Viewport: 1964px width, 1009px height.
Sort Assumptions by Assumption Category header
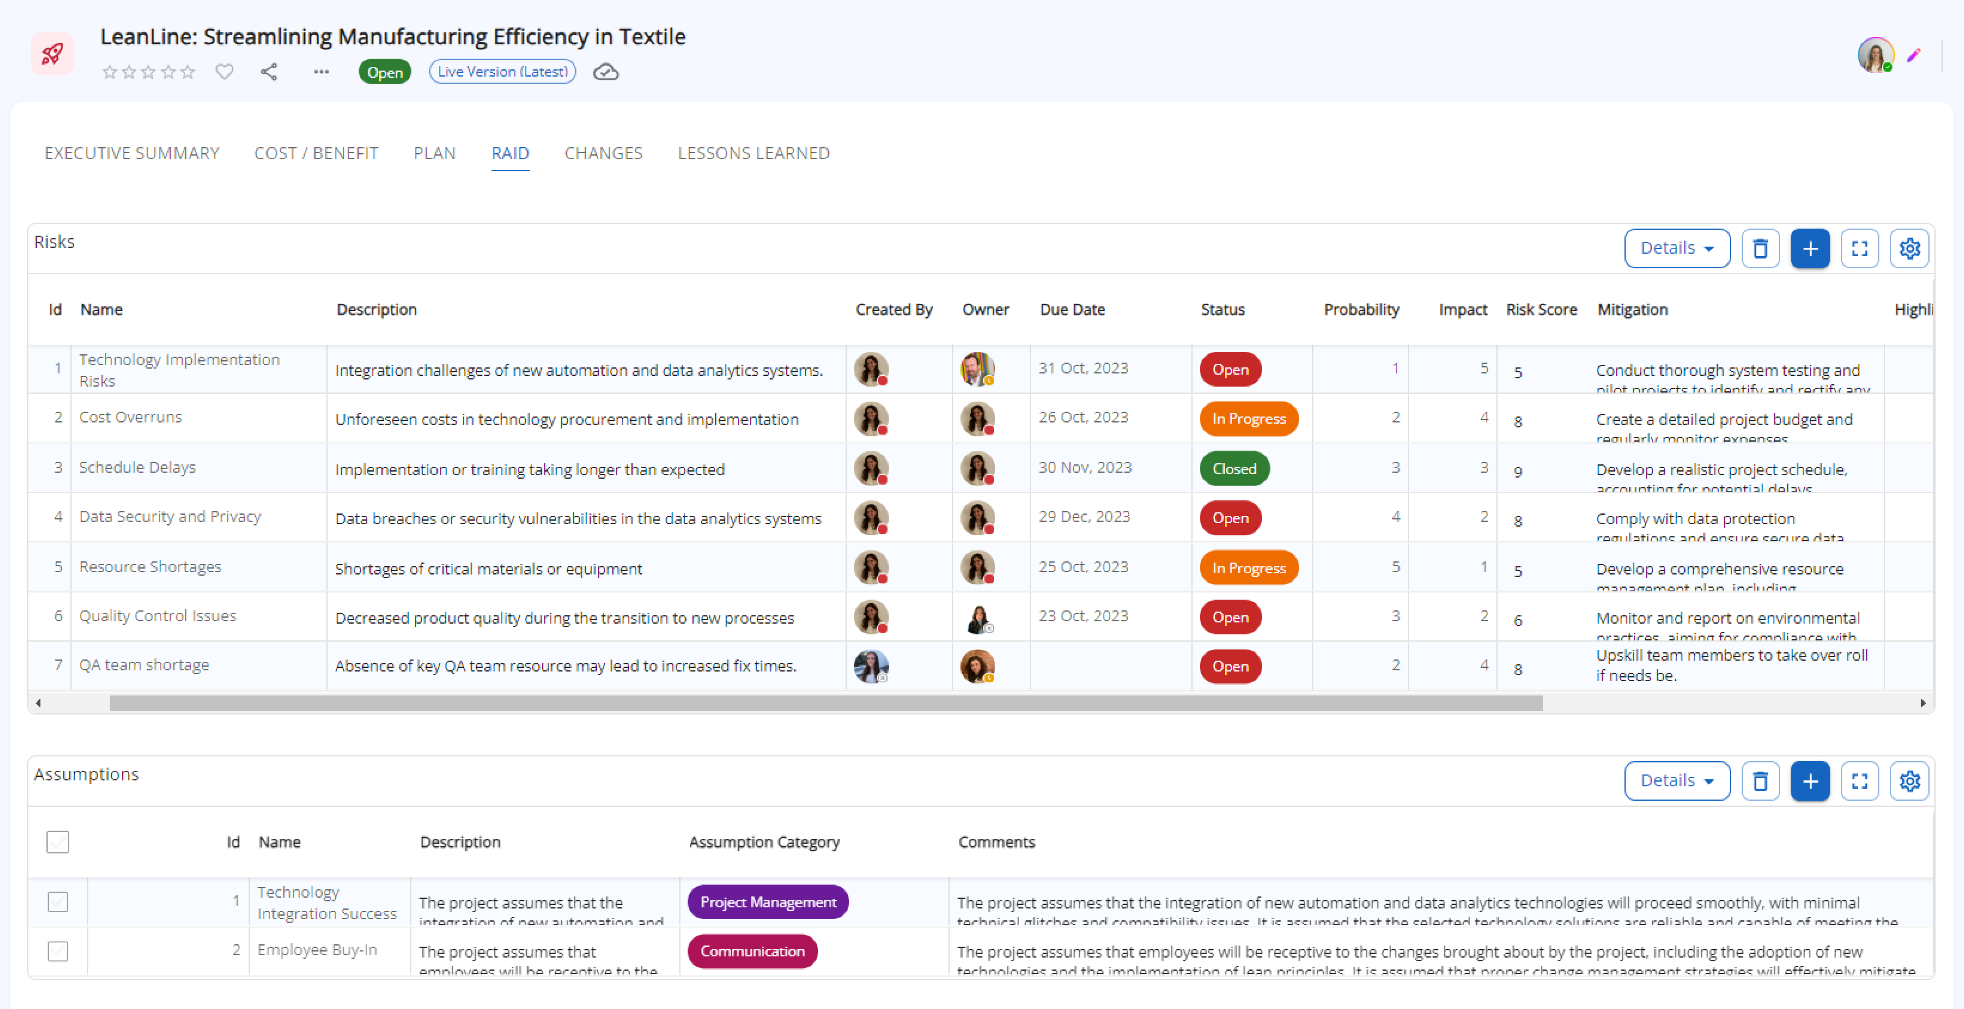[x=764, y=842]
